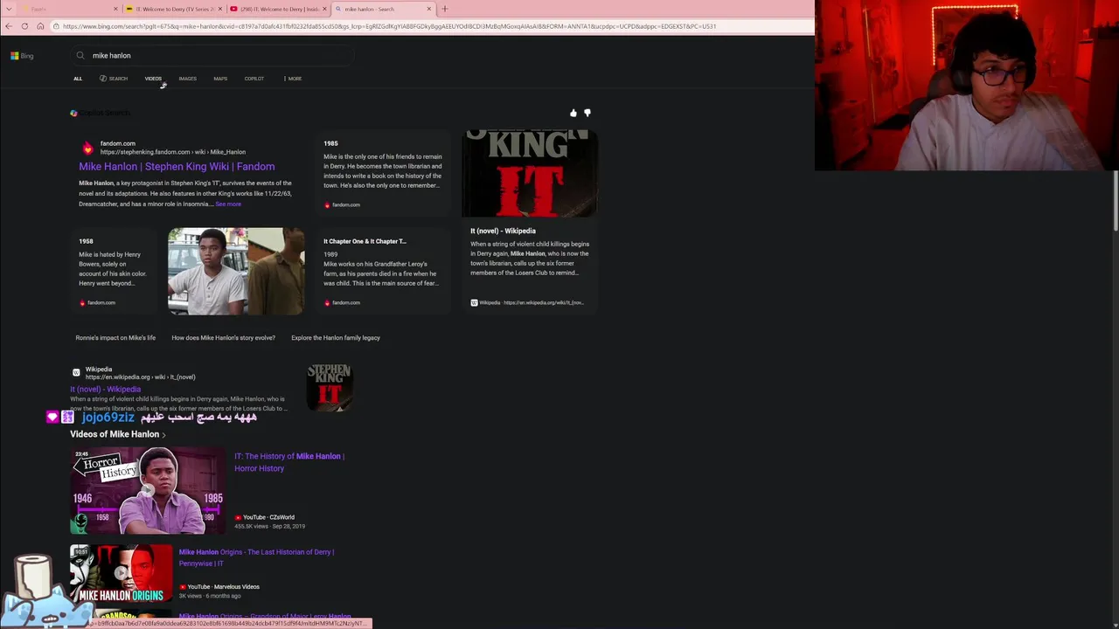Click the browser address bar URL

[x=389, y=26]
